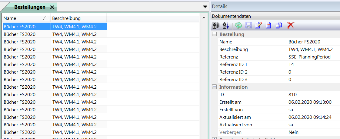Click the floppy disk Save icon
The height and width of the screenshot is (139, 340).
[x=248, y=25]
